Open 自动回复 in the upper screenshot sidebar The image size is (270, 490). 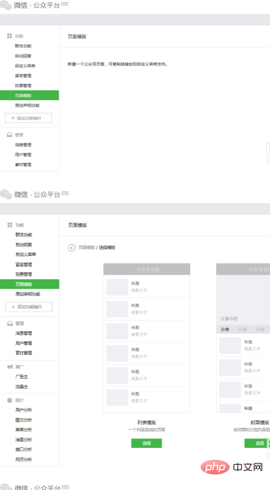[23, 56]
